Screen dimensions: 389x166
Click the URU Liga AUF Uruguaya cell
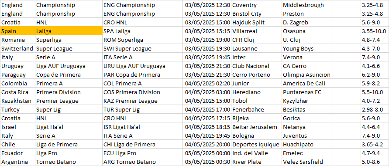pyautogui.click(x=143, y=66)
